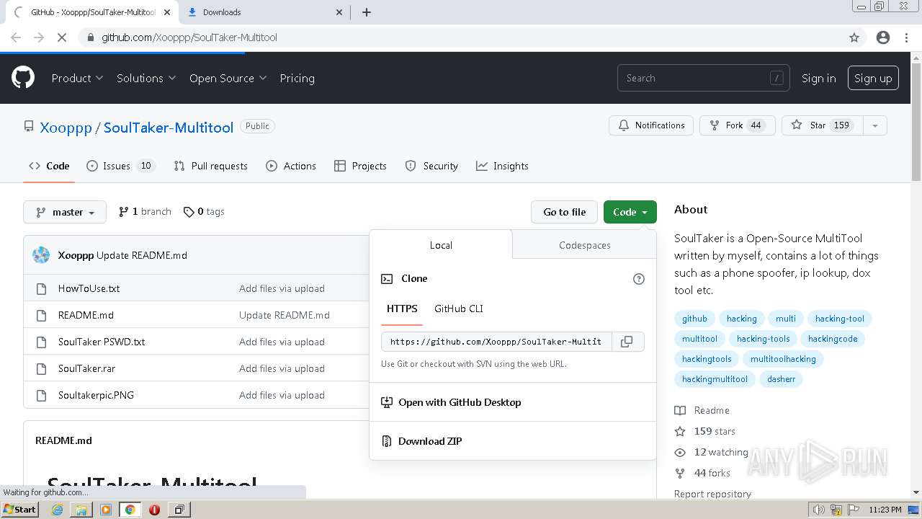Click the Xooppp owner link

point(66,128)
